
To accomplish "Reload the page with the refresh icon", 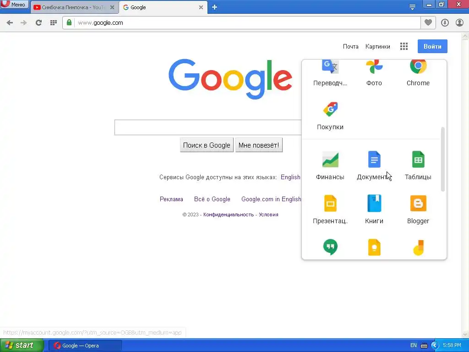I will click(x=38, y=23).
